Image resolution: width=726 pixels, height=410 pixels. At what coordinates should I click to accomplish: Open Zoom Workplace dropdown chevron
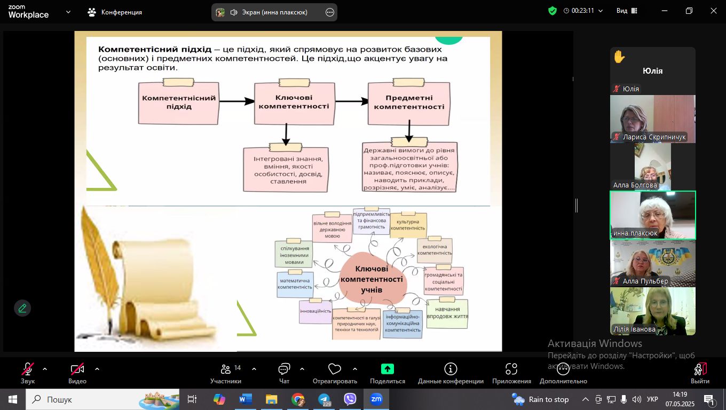point(68,12)
